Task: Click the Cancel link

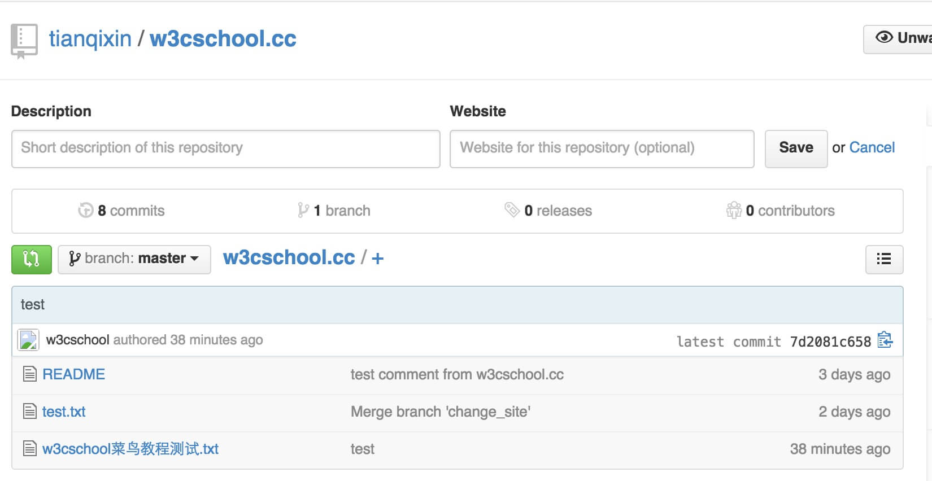Action: (872, 147)
